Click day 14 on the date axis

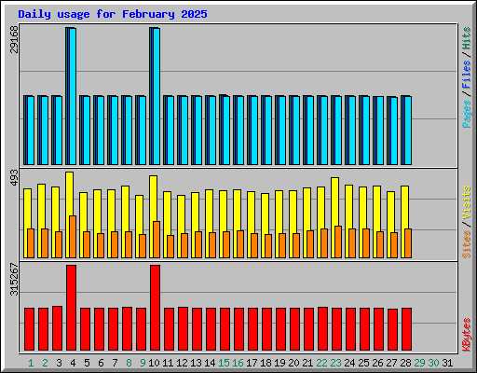(210, 363)
